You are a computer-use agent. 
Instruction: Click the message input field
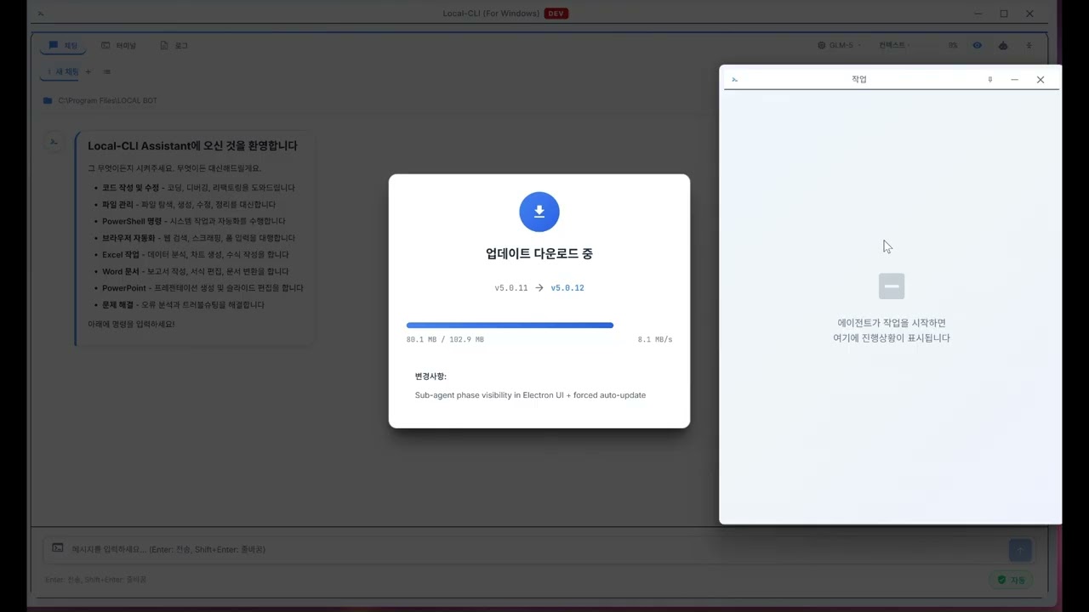coord(539,550)
